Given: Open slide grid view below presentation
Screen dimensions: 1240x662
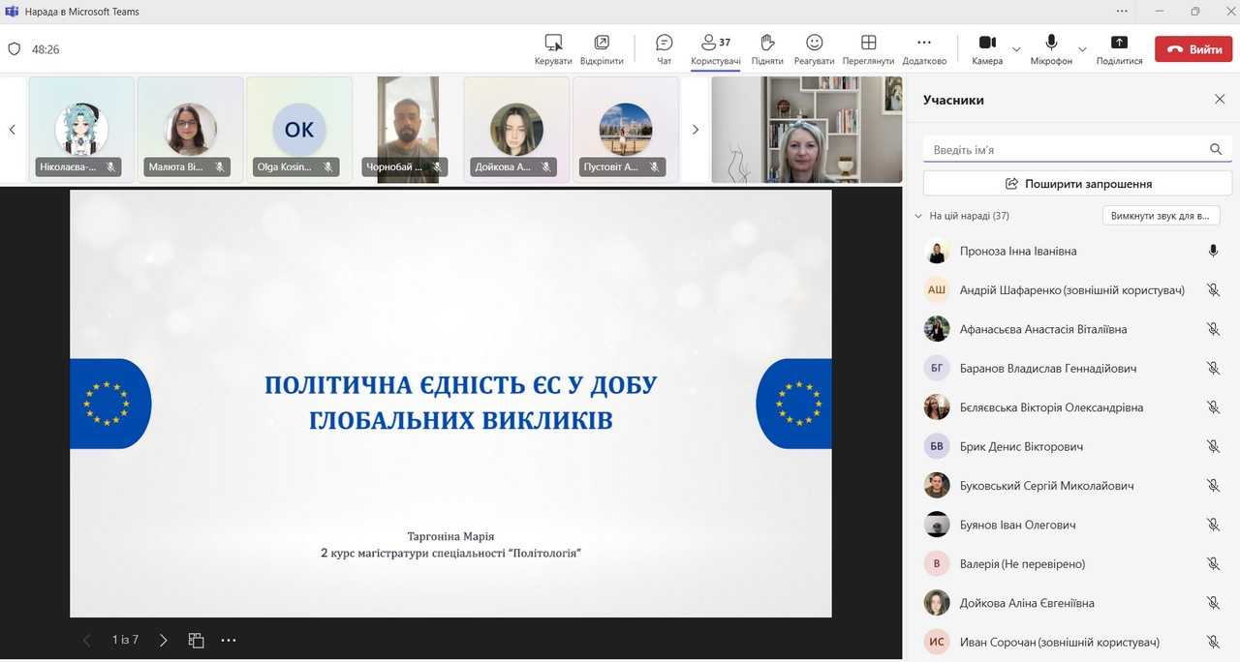Looking at the screenshot, I should [x=196, y=640].
